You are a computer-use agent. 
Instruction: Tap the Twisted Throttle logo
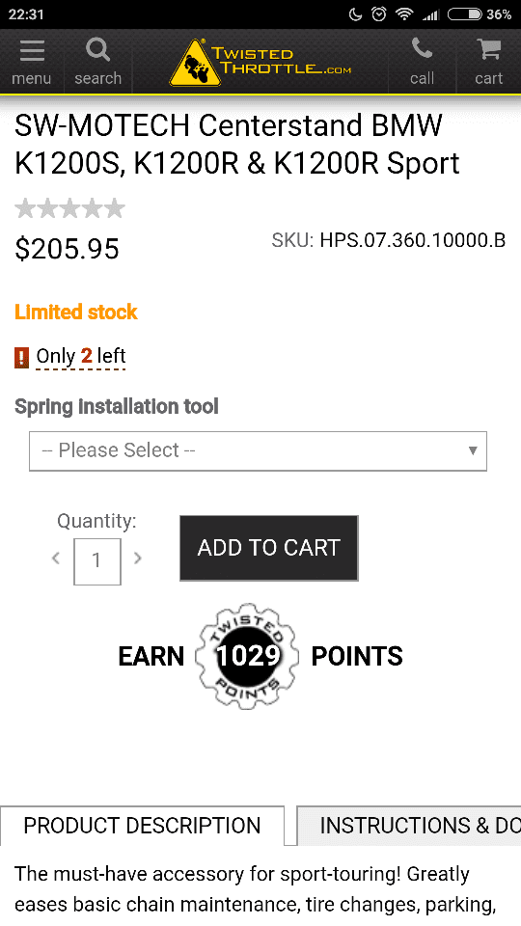coord(260,63)
